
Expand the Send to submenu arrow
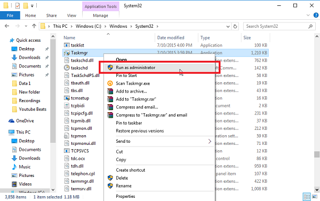pos(210,141)
